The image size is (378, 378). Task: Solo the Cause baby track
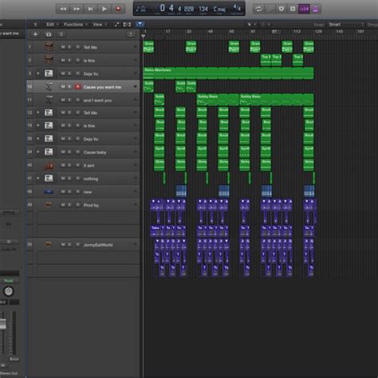click(x=69, y=152)
